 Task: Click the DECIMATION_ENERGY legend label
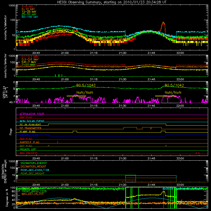[34, 163]
